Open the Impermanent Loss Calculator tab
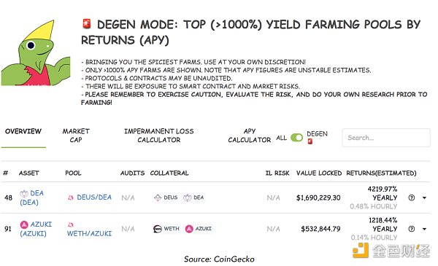The image size is (438, 266). click(x=158, y=136)
